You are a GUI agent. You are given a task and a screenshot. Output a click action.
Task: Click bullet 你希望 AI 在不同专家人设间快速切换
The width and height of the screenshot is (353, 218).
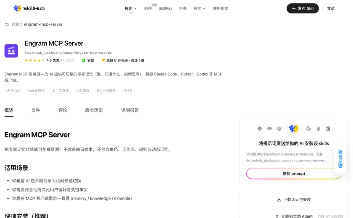point(47,181)
